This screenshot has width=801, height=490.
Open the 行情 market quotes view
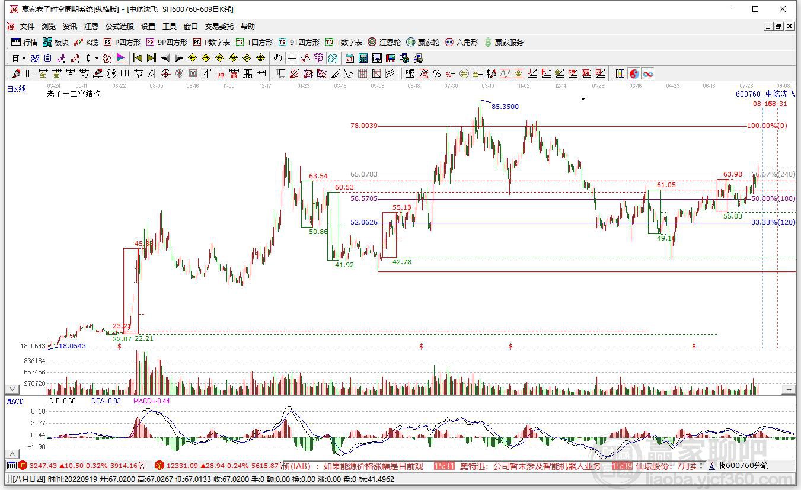(24, 42)
